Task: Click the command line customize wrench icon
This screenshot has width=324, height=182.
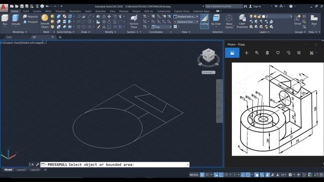Action: coord(37,164)
